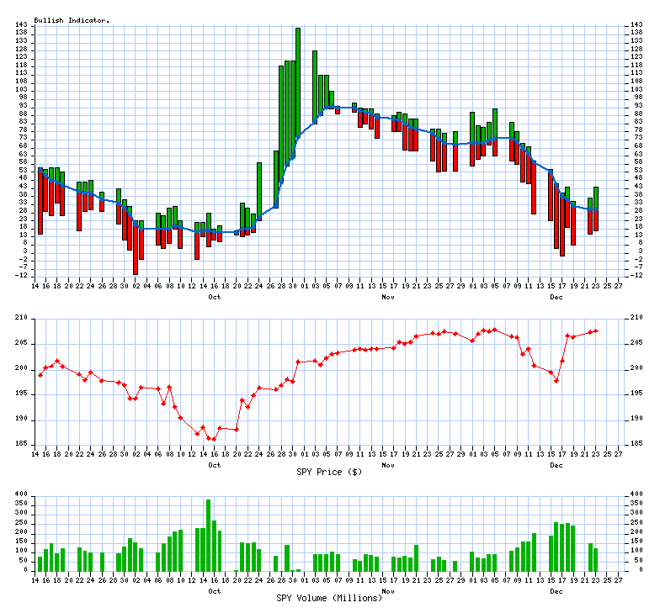Click the last data point on the SPY price line
Screen dimensions: 660x613
coord(596,330)
